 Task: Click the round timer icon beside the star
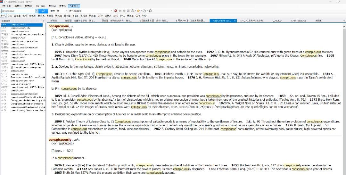[144, 11]
